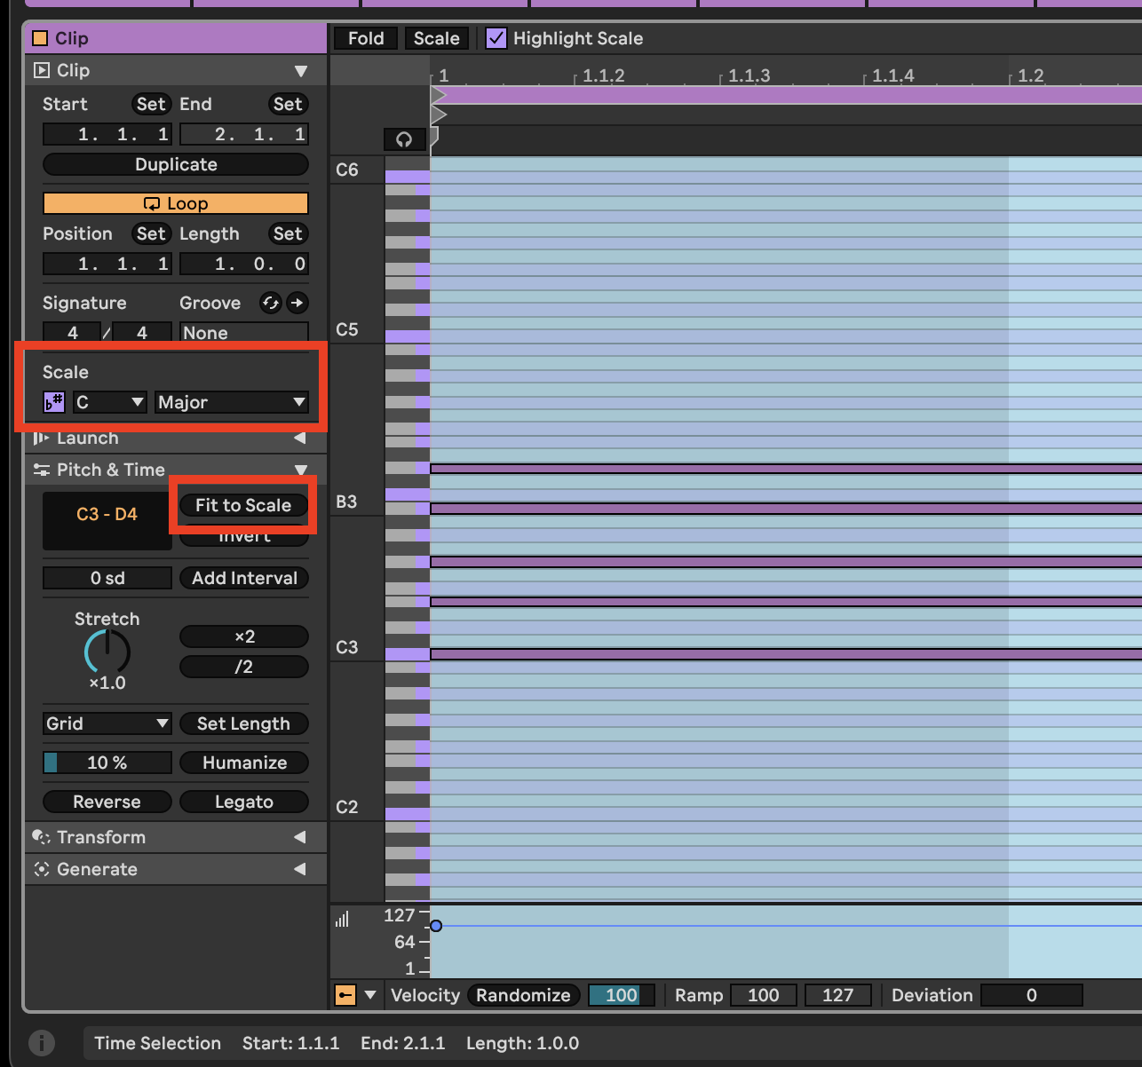
Task: Click the Pitch & Time panel icon
Action: [41, 470]
